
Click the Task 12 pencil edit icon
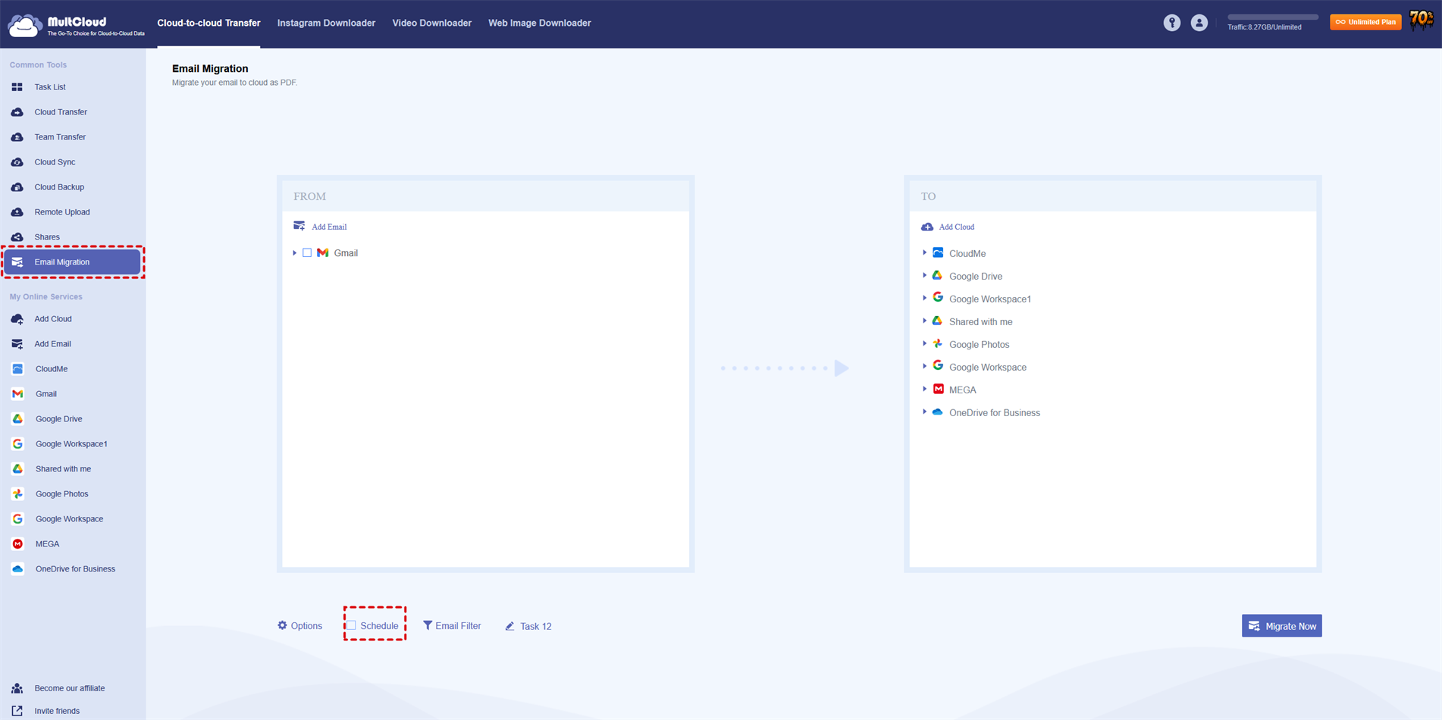pyautogui.click(x=509, y=626)
